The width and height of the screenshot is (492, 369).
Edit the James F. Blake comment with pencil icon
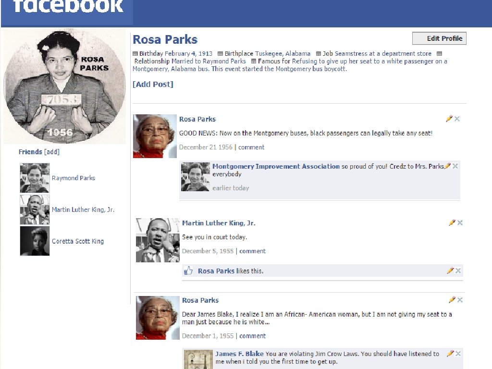(x=450, y=353)
